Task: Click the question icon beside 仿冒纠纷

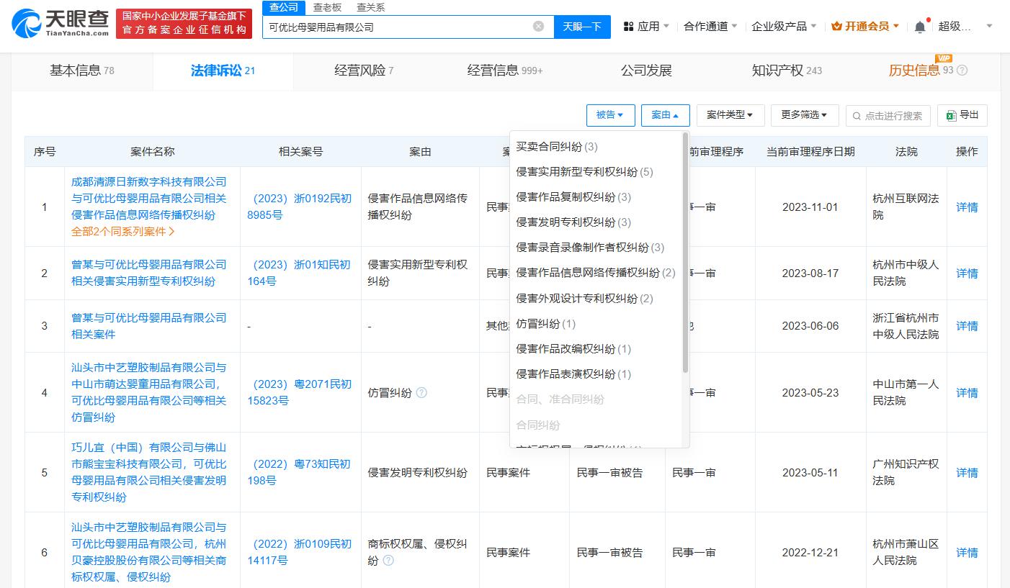Action: (x=421, y=393)
